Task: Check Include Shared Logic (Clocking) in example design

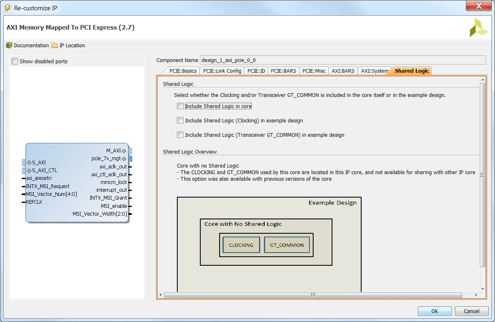Action: coord(180,120)
